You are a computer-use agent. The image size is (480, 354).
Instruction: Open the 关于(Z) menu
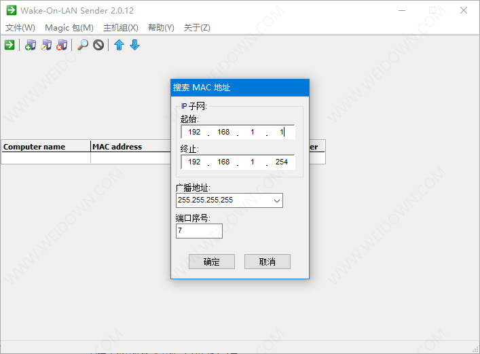pos(197,28)
